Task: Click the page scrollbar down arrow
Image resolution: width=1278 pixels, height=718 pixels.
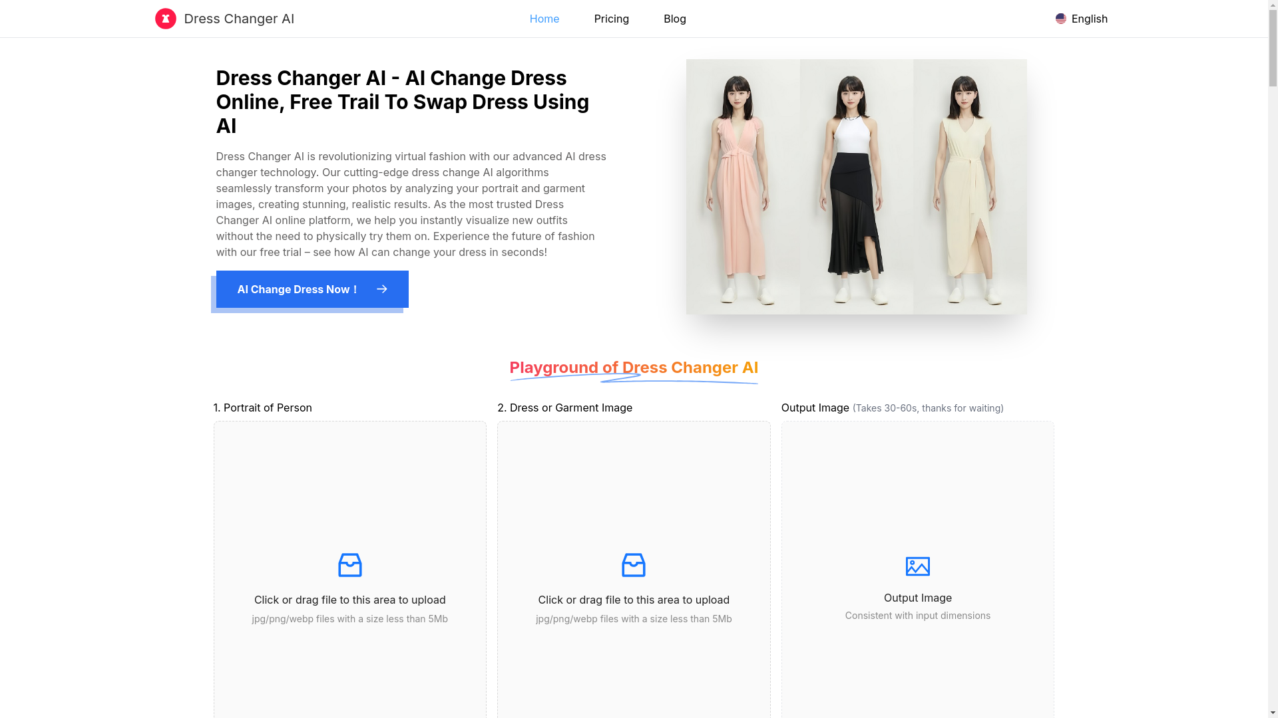Action: (1273, 713)
